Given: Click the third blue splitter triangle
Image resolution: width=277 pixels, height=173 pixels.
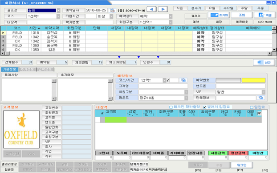Looking at the screenshot, I should 158,57.
